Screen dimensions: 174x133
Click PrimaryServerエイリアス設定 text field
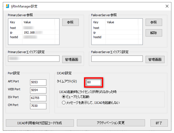34,59
